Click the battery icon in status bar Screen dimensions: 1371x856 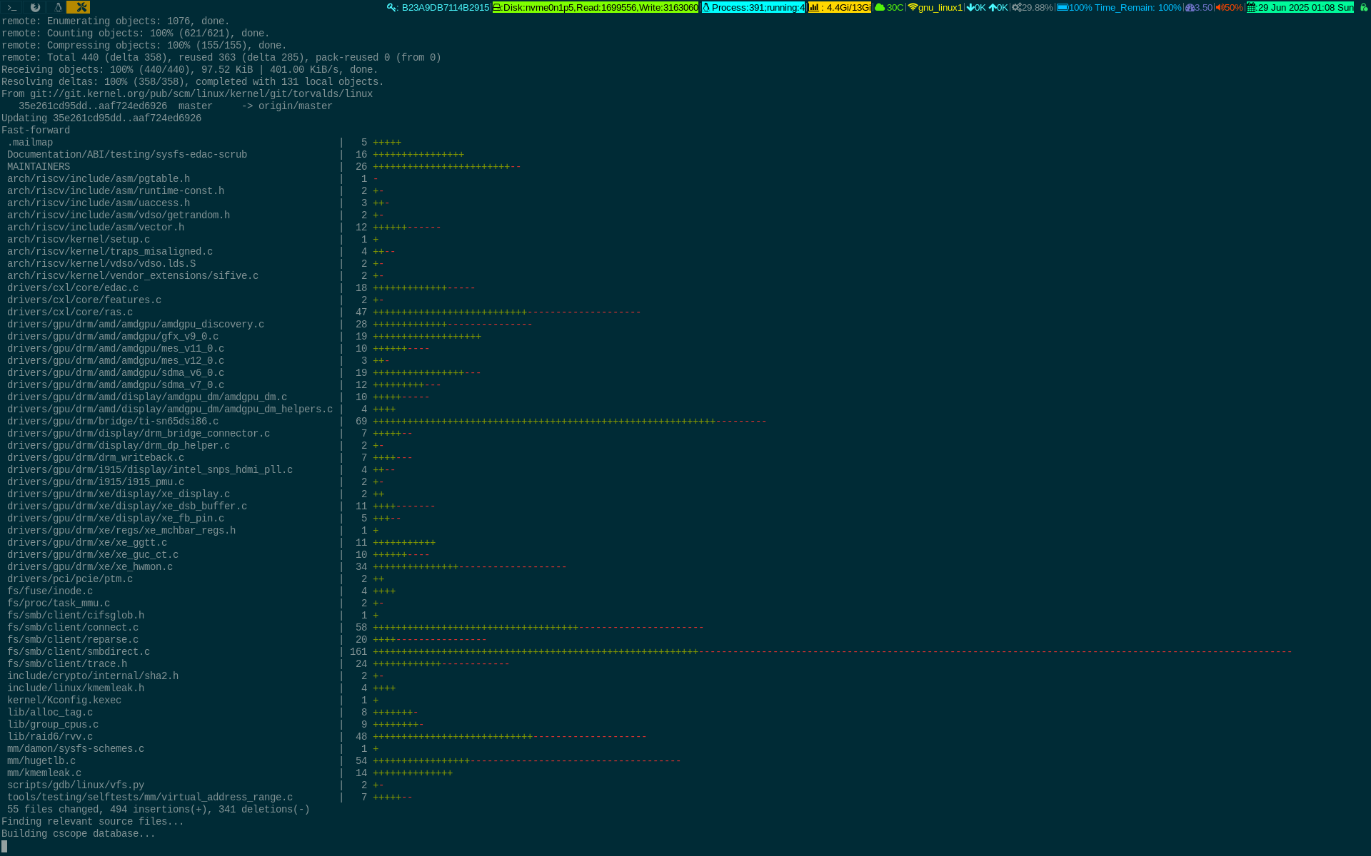1063,7
